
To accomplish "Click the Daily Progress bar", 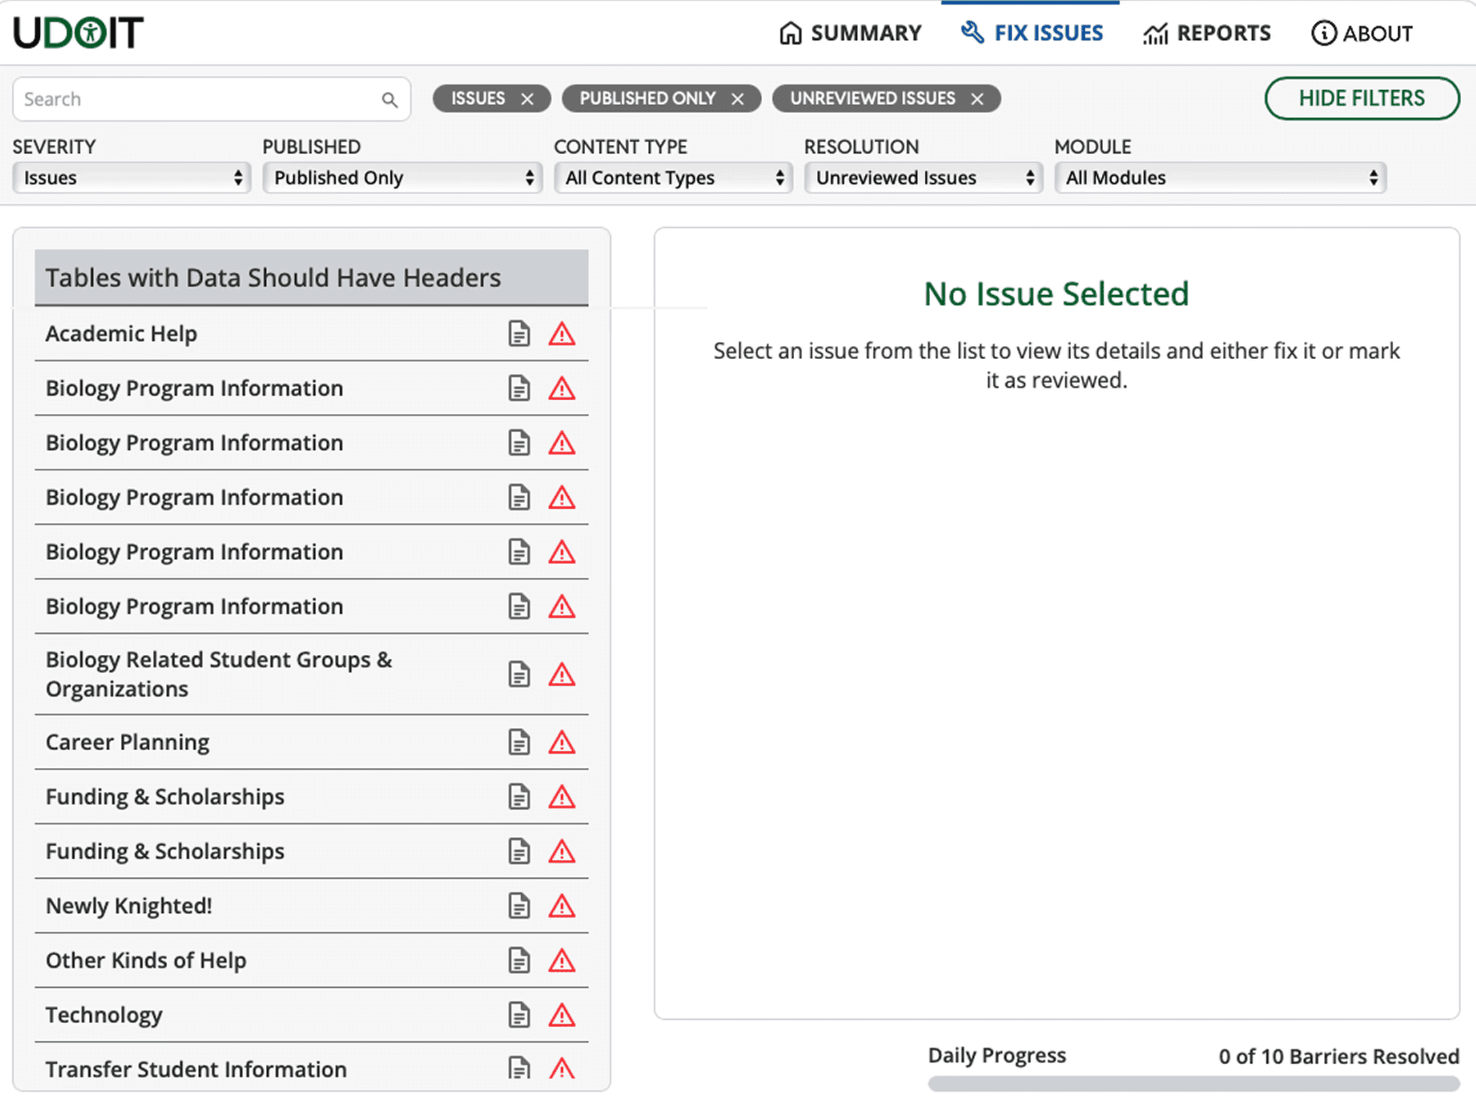I will click(x=1193, y=1084).
